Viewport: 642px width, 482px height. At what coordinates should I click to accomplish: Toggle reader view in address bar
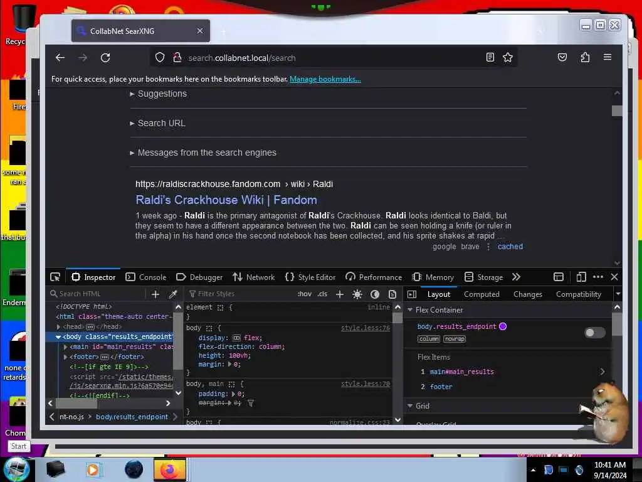click(490, 57)
